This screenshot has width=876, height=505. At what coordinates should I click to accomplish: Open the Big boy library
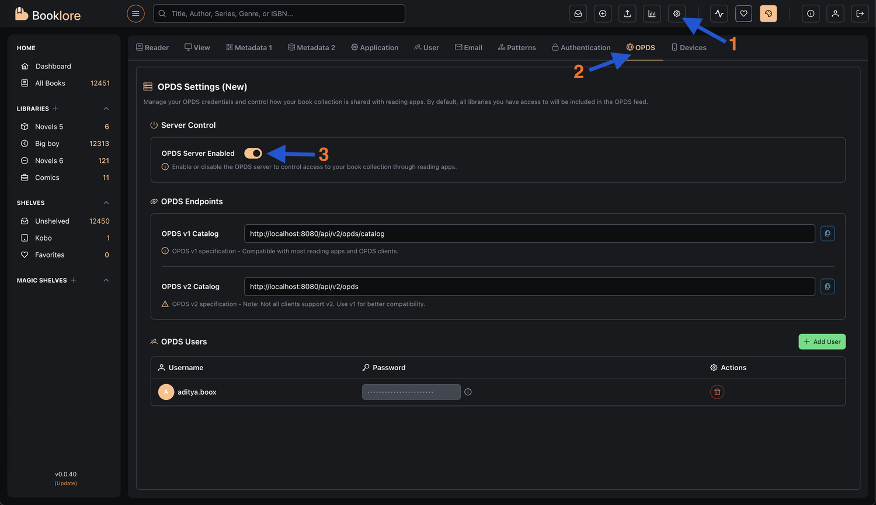(47, 144)
